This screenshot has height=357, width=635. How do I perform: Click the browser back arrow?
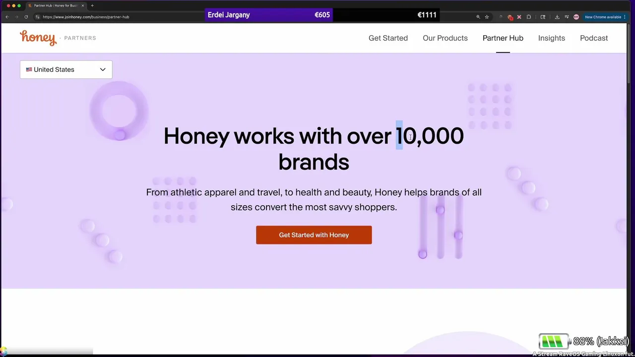(7, 17)
